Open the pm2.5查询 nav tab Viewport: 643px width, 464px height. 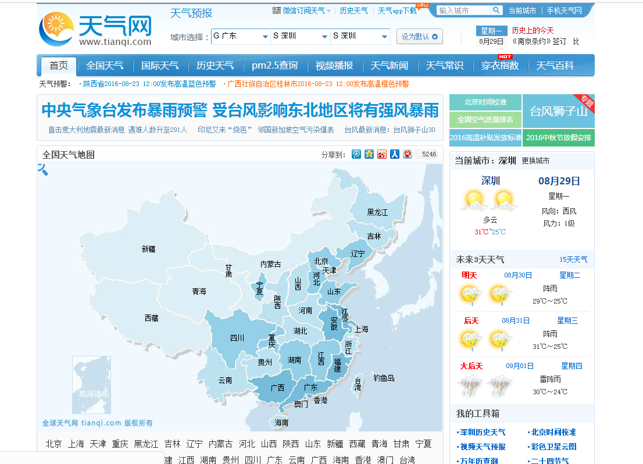274,66
